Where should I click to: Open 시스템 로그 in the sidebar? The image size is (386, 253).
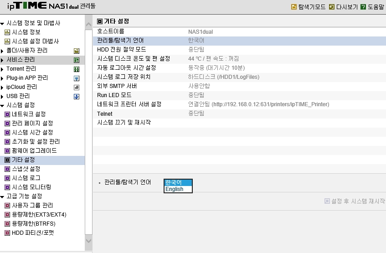pos(26,178)
